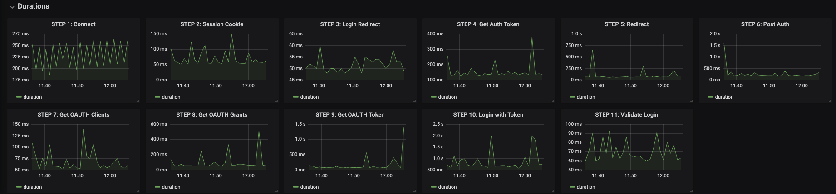The width and height of the screenshot is (836, 194).
Task: Toggle the duration series label in STEP 7 legend
Action: click(x=33, y=187)
